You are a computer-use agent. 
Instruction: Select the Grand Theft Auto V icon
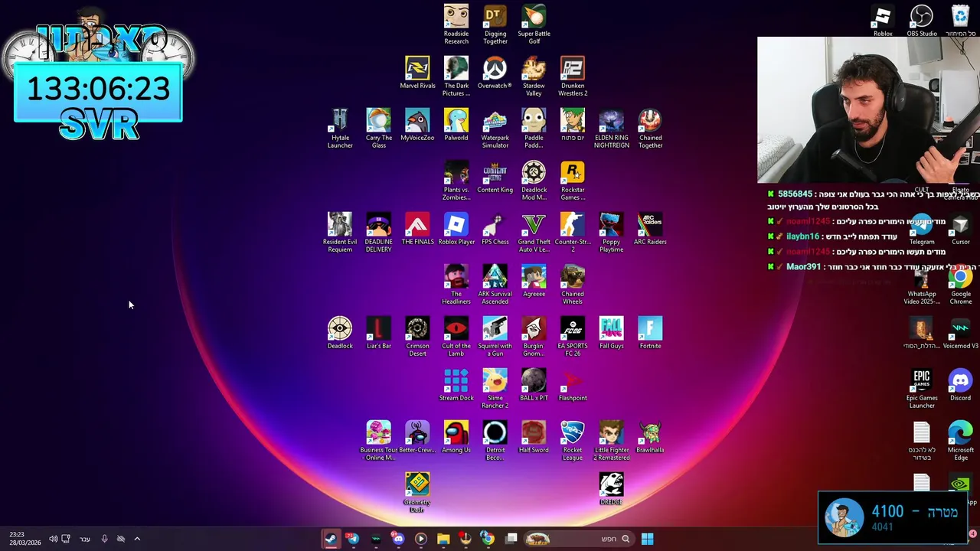tap(534, 233)
